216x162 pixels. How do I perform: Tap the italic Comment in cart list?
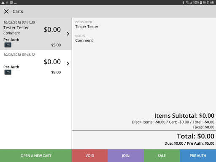(x=11, y=33)
